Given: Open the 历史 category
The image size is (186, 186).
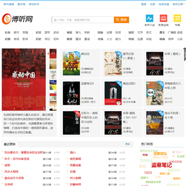Looking at the screenshot, I should coord(39,39).
